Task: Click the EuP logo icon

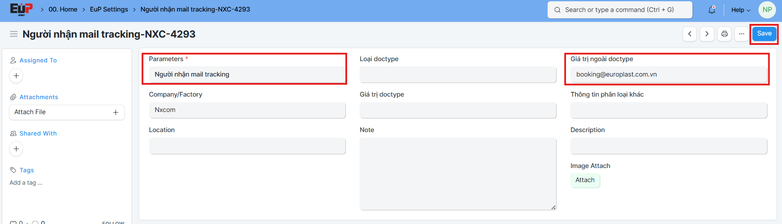Action: (21, 9)
